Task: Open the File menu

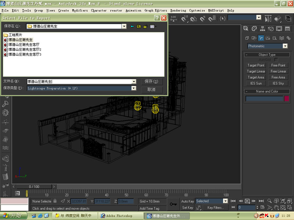Action: tap(5, 11)
